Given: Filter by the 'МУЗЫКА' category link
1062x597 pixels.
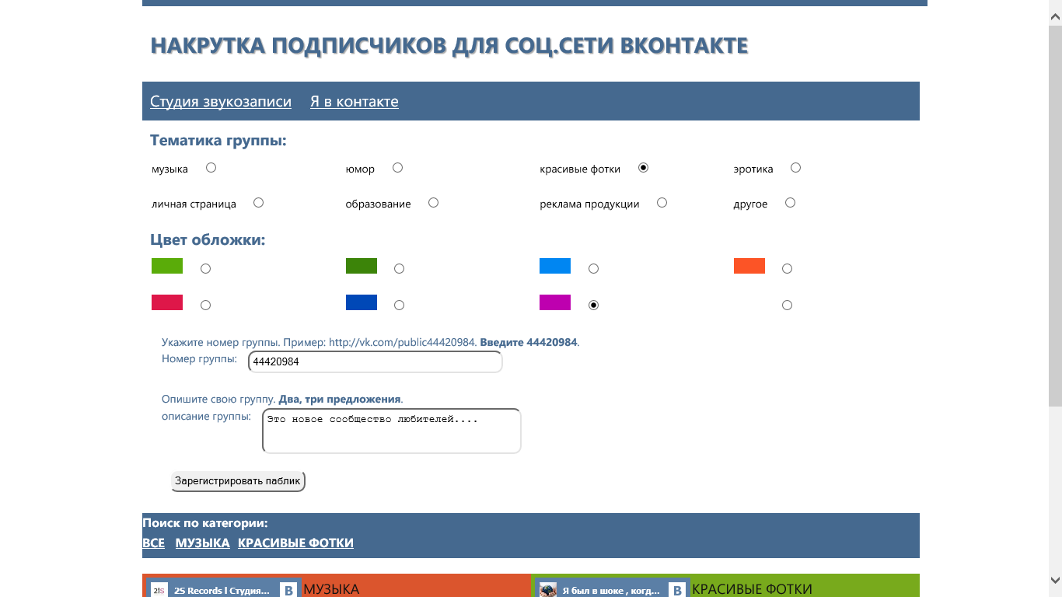Looking at the screenshot, I should point(202,543).
